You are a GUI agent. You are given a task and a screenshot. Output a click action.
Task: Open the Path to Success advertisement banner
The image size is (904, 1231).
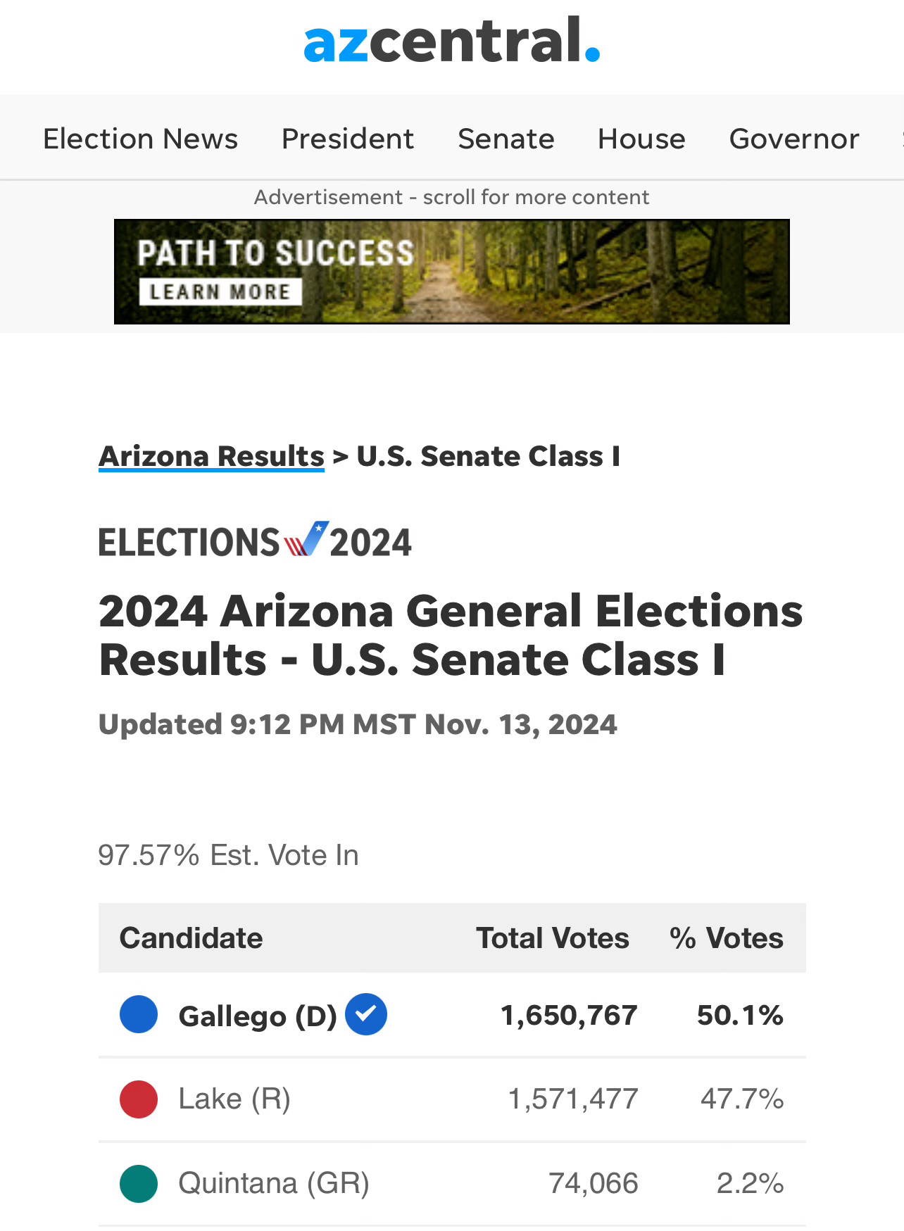click(x=452, y=272)
